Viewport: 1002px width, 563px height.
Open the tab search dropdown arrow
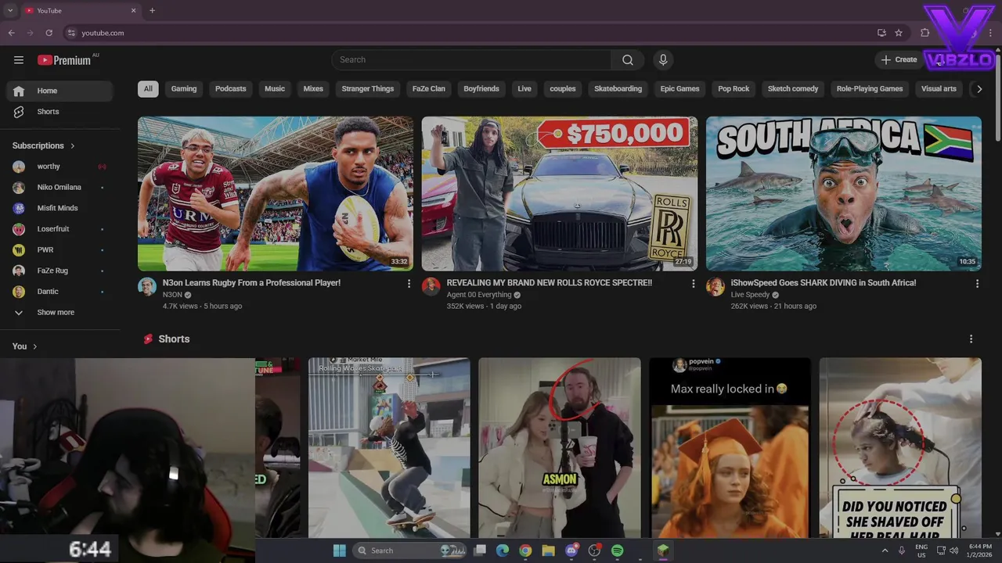[10, 11]
